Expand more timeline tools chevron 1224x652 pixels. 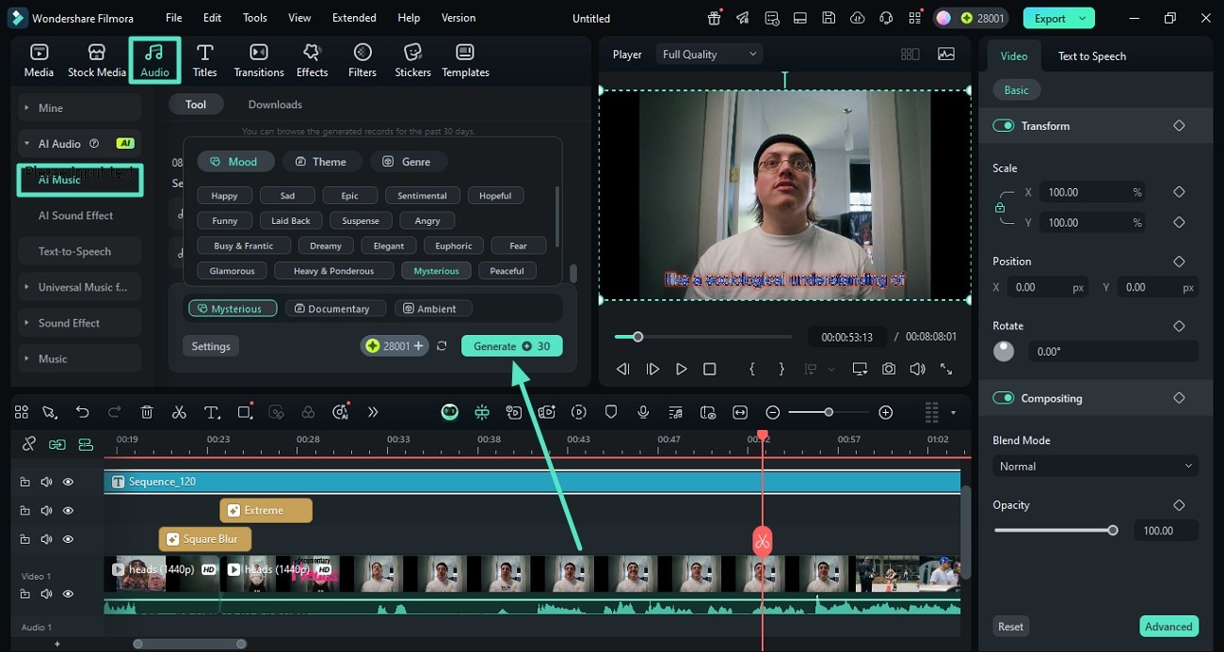coord(373,412)
